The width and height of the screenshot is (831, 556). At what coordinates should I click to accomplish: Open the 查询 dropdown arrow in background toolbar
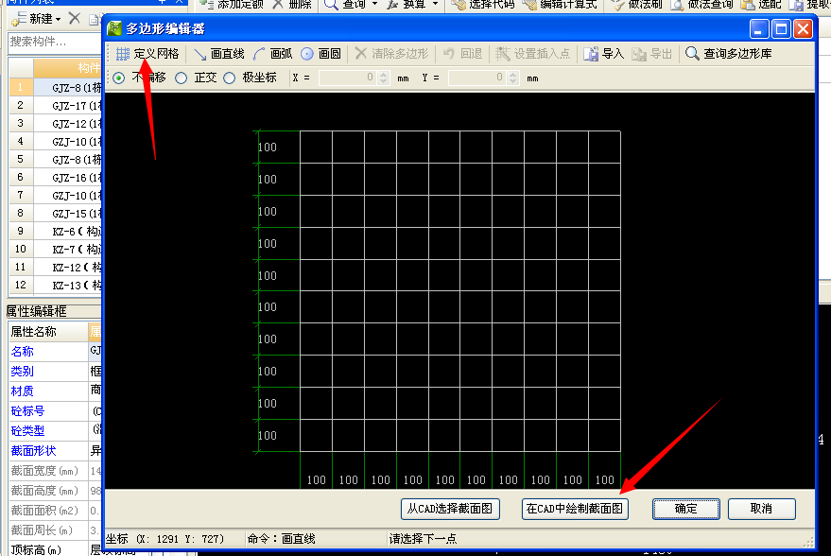tap(374, 4)
